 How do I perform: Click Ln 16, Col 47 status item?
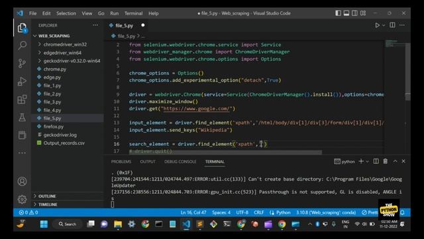click(193, 212)
